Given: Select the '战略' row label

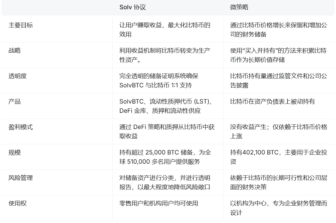Looking at the screenshot, I should [x=14, y=50].
